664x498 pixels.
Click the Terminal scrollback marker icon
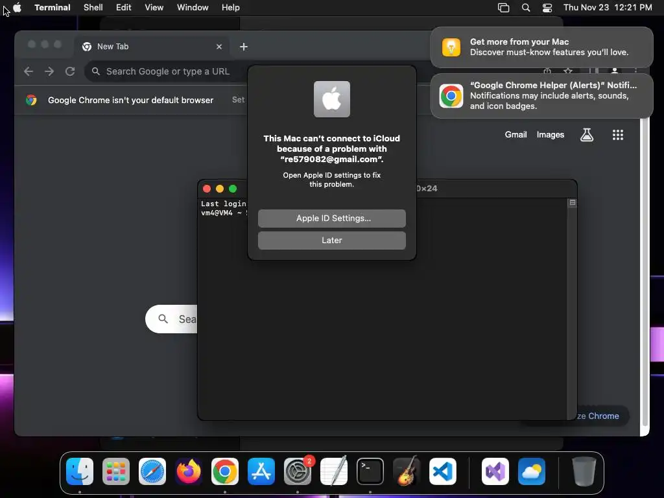point(573,203)
